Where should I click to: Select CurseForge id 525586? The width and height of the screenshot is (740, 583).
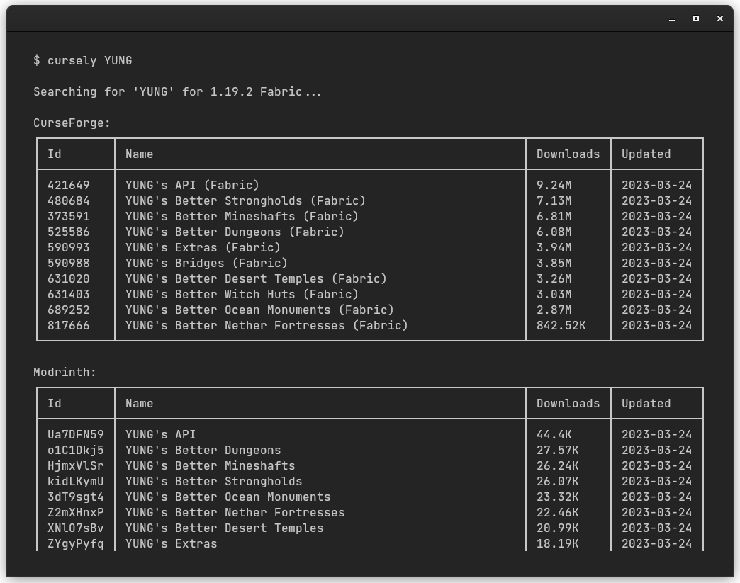click(x=69, y=232)
